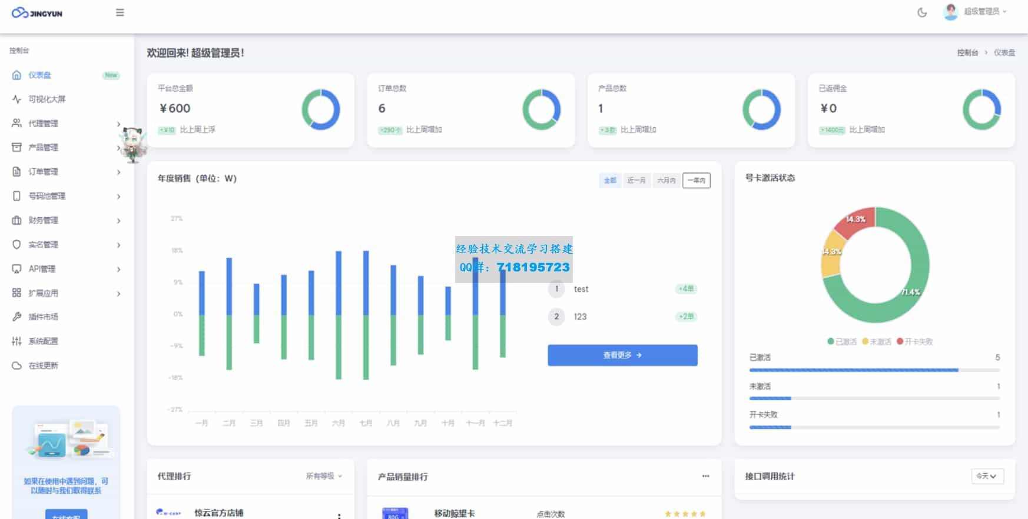Viewport: 1028px width, 519px height.
Task: Open the 插件市场 menu item
Action: coord(43,317)
